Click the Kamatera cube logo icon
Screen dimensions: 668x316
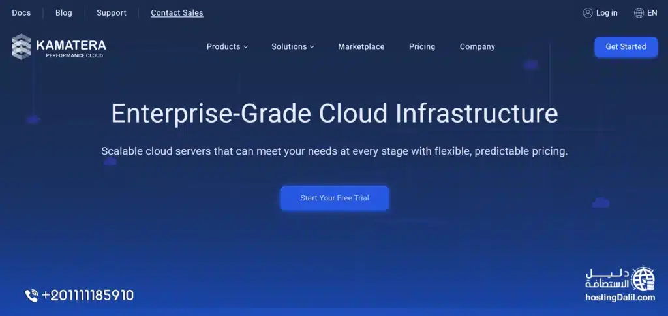coord(21,47)
